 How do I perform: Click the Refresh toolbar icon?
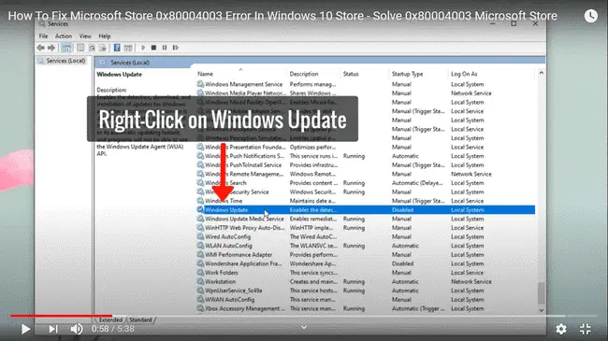[x=92, y=48]
